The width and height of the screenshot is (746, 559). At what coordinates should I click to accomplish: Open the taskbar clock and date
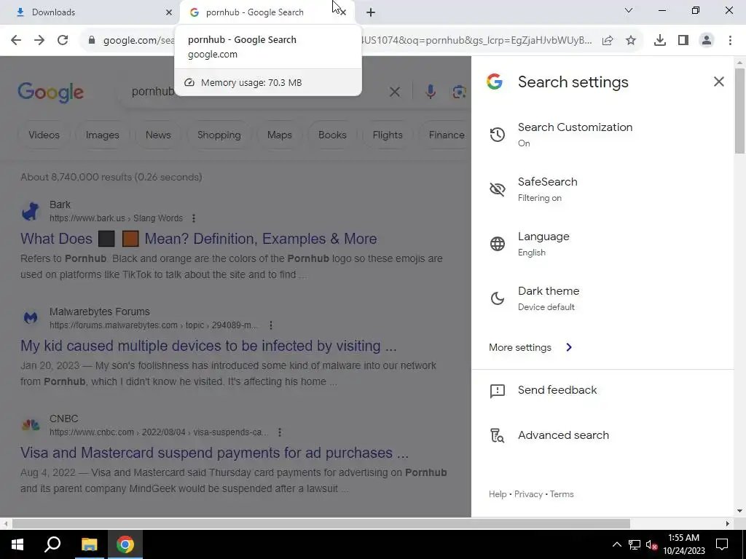pyautogui.click(x=683, y=544)
